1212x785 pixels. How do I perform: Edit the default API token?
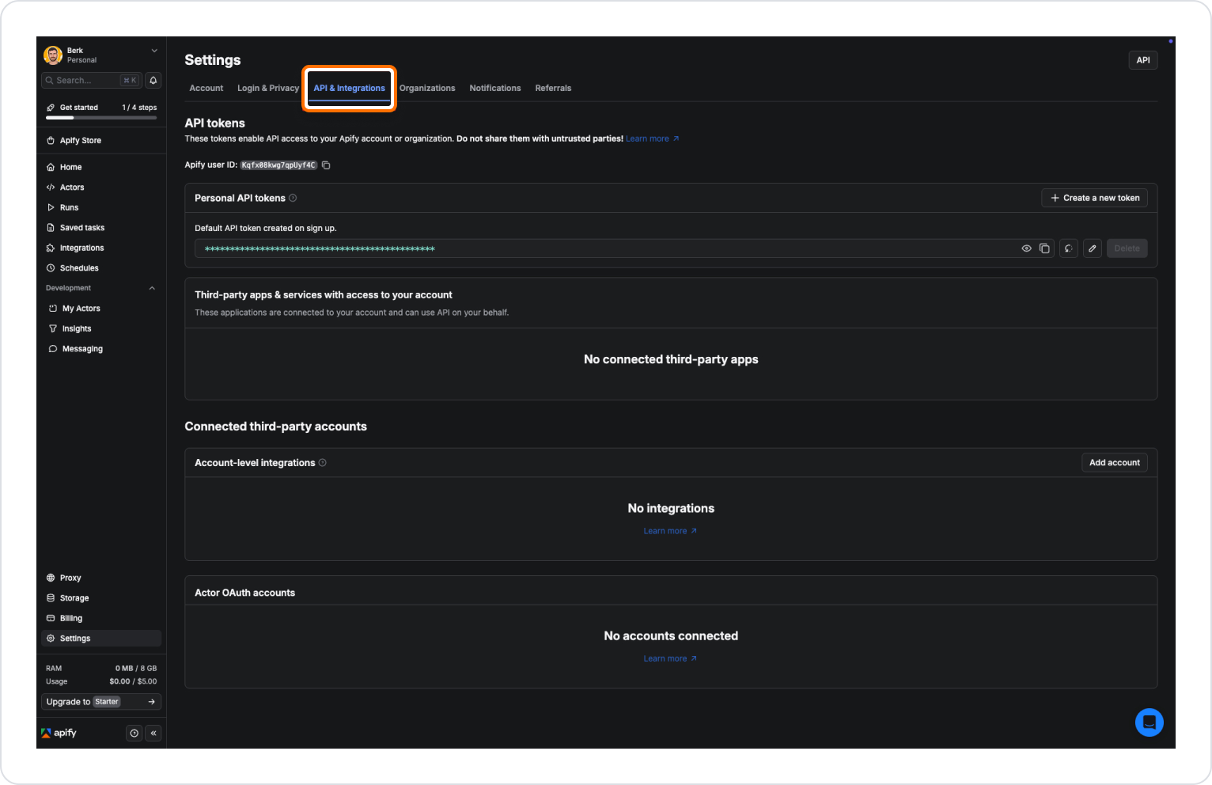(1093, 248)
